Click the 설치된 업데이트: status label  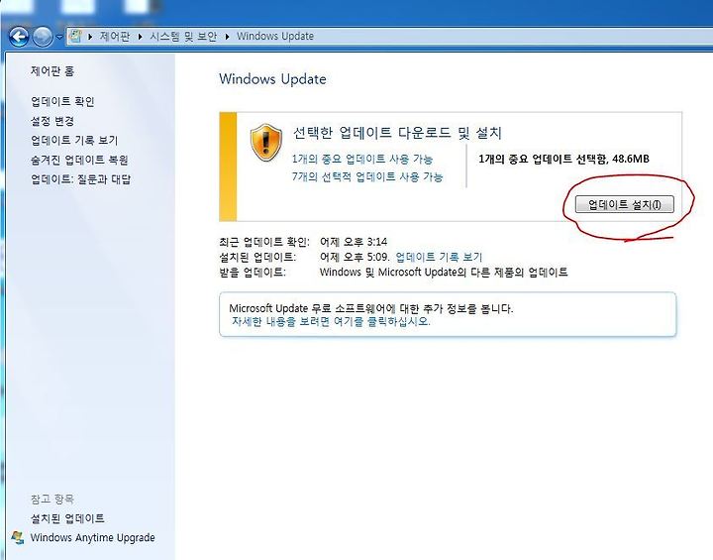pyautogui.click(x=257, y=257)
